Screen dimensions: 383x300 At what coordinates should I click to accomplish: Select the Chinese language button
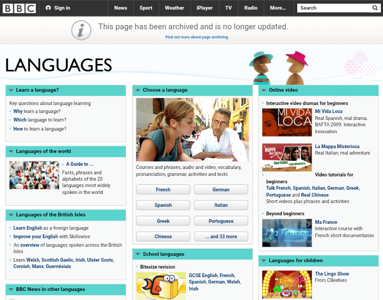pos(163,237)
